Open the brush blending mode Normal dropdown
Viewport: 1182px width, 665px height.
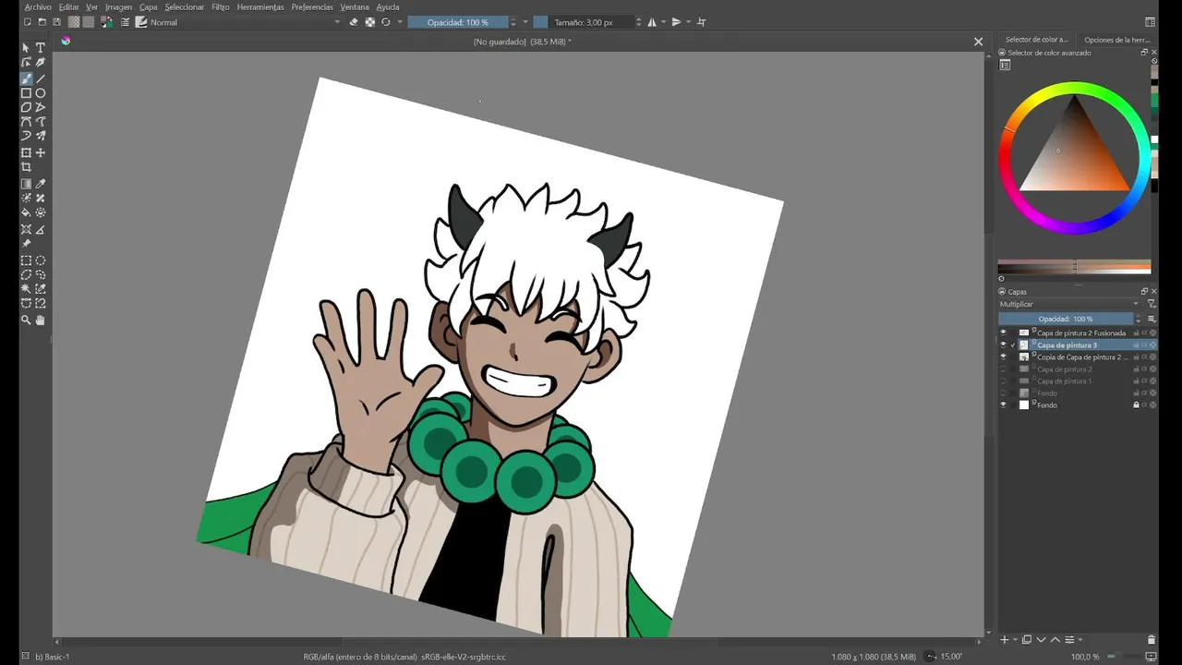[245, 22]
